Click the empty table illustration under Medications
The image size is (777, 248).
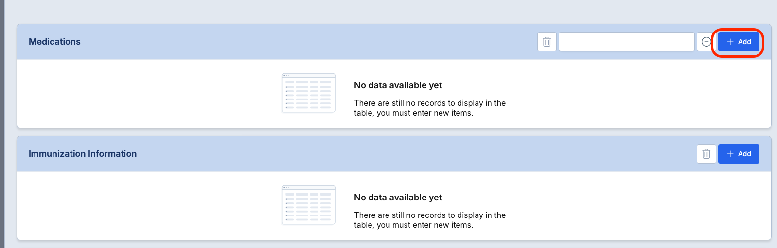tap(308, 93)
